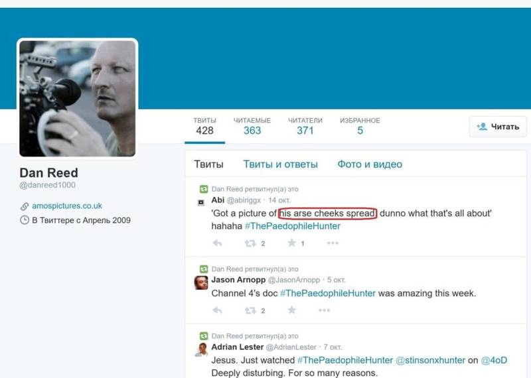Favorite Abi's tweet with the star icon
The height and width of the screenshot is (378, 531).
coord(291,243)
